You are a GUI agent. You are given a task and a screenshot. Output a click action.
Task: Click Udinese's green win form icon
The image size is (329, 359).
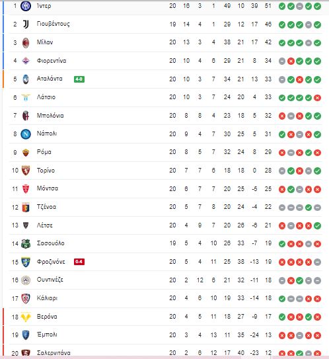(x=299, y=280)
